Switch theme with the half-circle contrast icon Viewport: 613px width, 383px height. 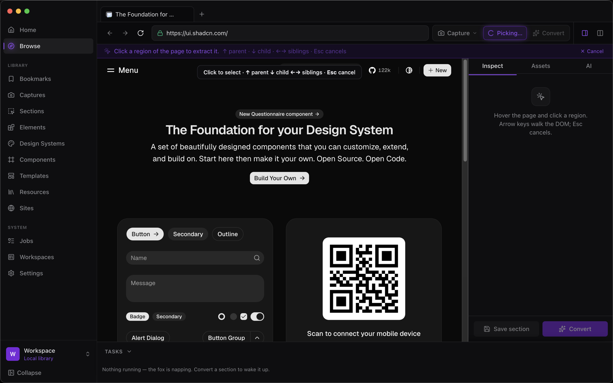click(409, 70)
